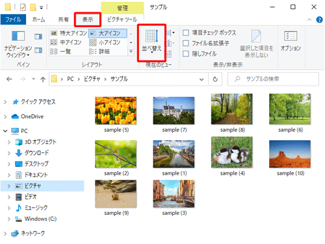
Task: Choose 特大アイコン layout
Action: (68, 33)
